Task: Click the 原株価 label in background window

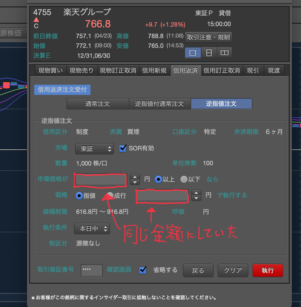Action: tap(11, 33)
